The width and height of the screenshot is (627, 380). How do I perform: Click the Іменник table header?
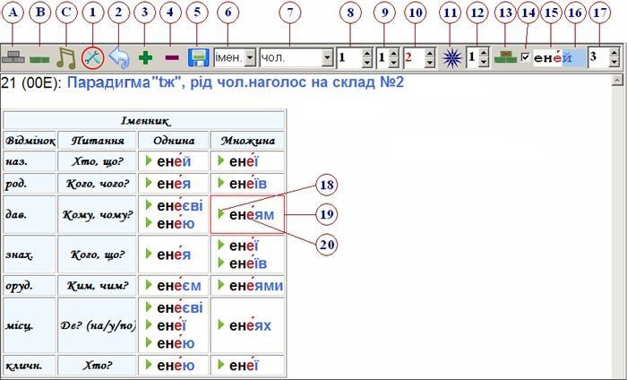coord(144,120)
